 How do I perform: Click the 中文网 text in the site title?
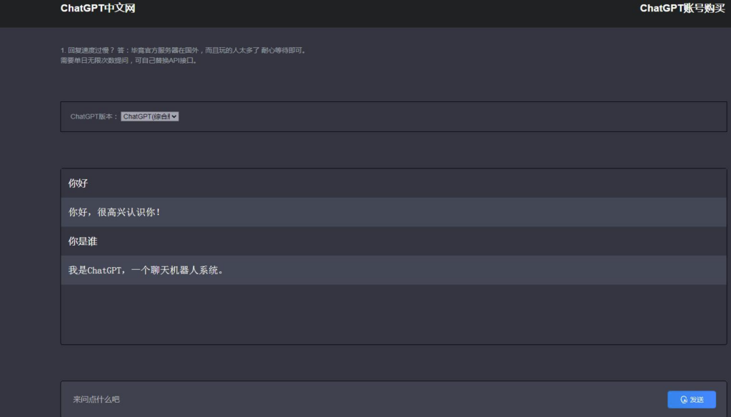[120, 9]
